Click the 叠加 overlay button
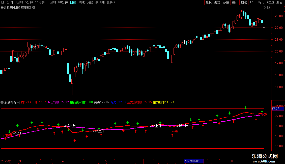 [217, 2]
